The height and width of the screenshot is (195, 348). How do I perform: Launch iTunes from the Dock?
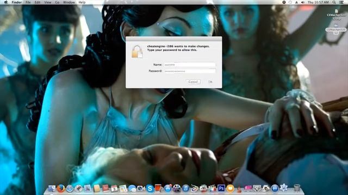[185, 188]
